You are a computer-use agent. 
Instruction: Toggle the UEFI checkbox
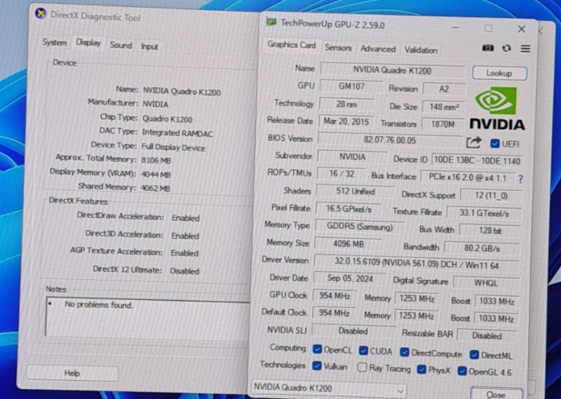point(494,144)
